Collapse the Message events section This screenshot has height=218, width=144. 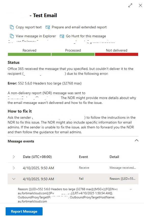pos(137,140)
